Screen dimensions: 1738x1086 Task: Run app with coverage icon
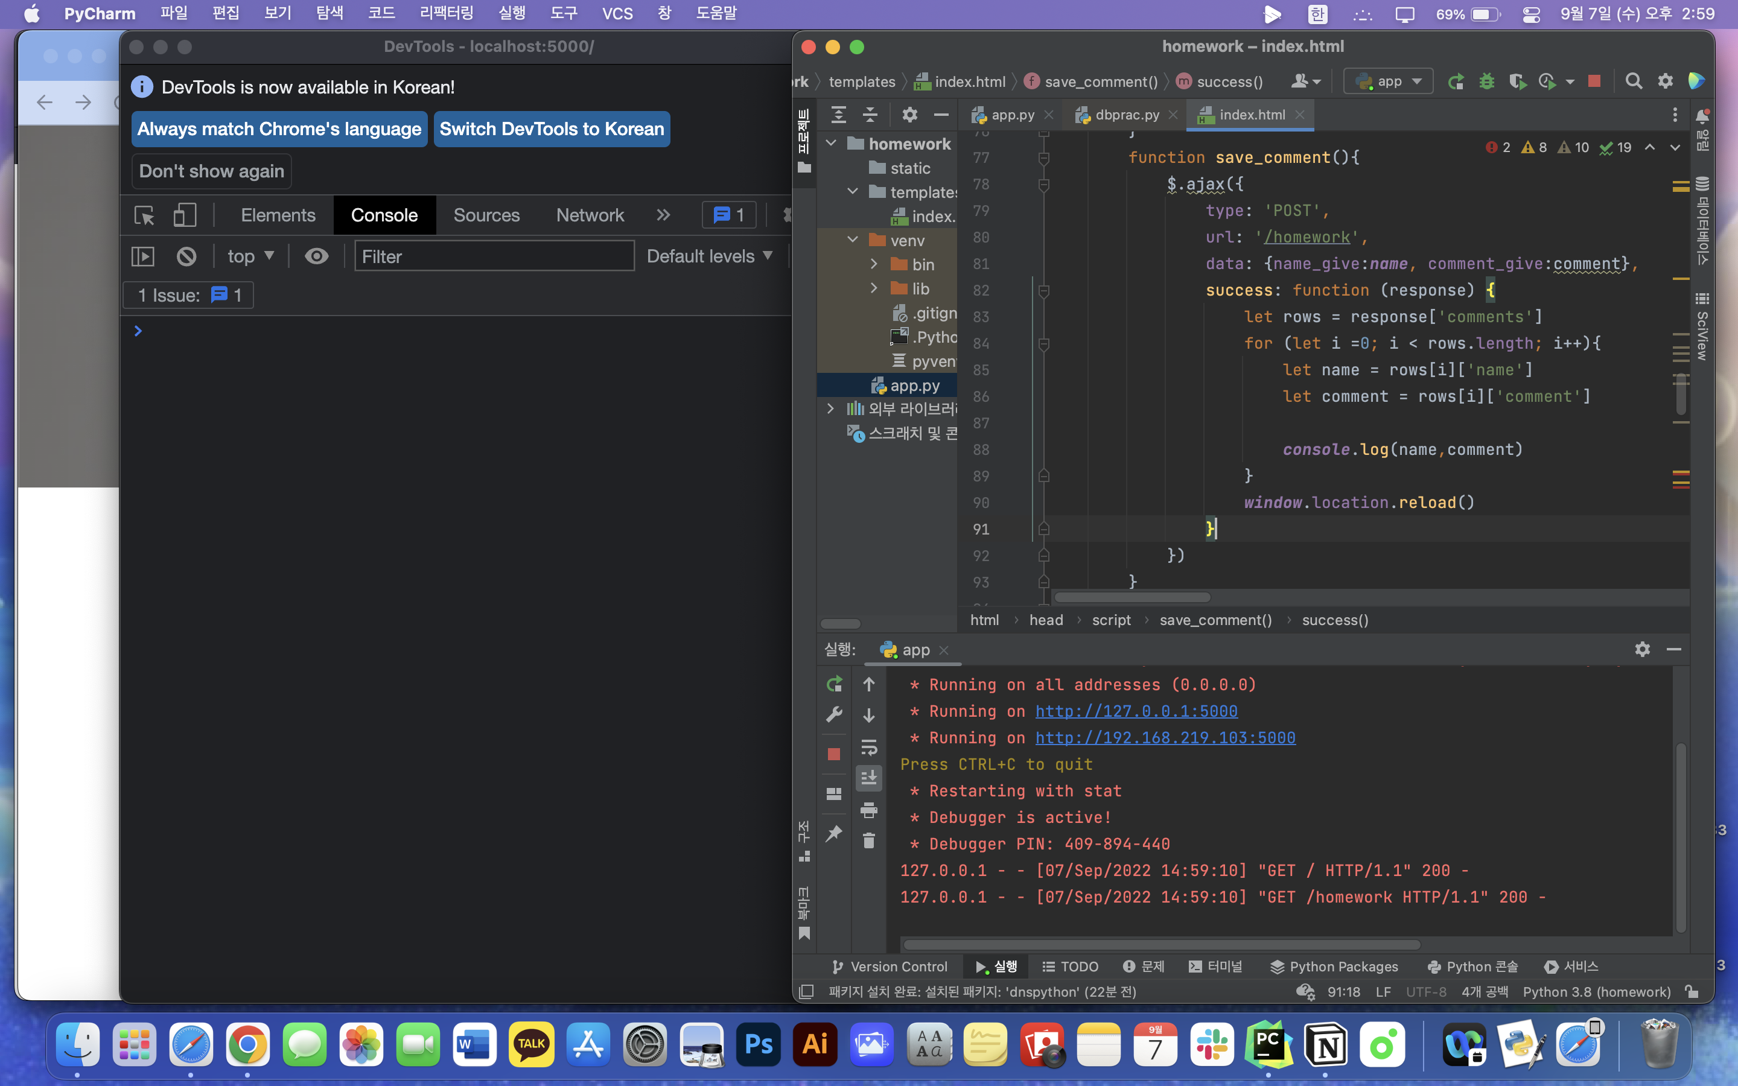coord(1518,81)
